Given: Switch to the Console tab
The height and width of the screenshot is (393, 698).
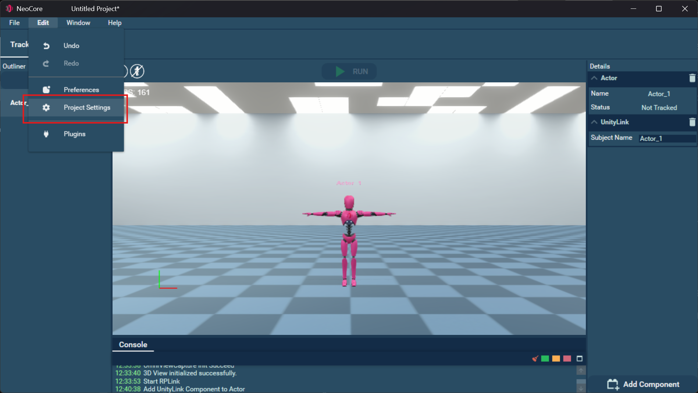Looking at the screenshot, I should click(133, 344).
